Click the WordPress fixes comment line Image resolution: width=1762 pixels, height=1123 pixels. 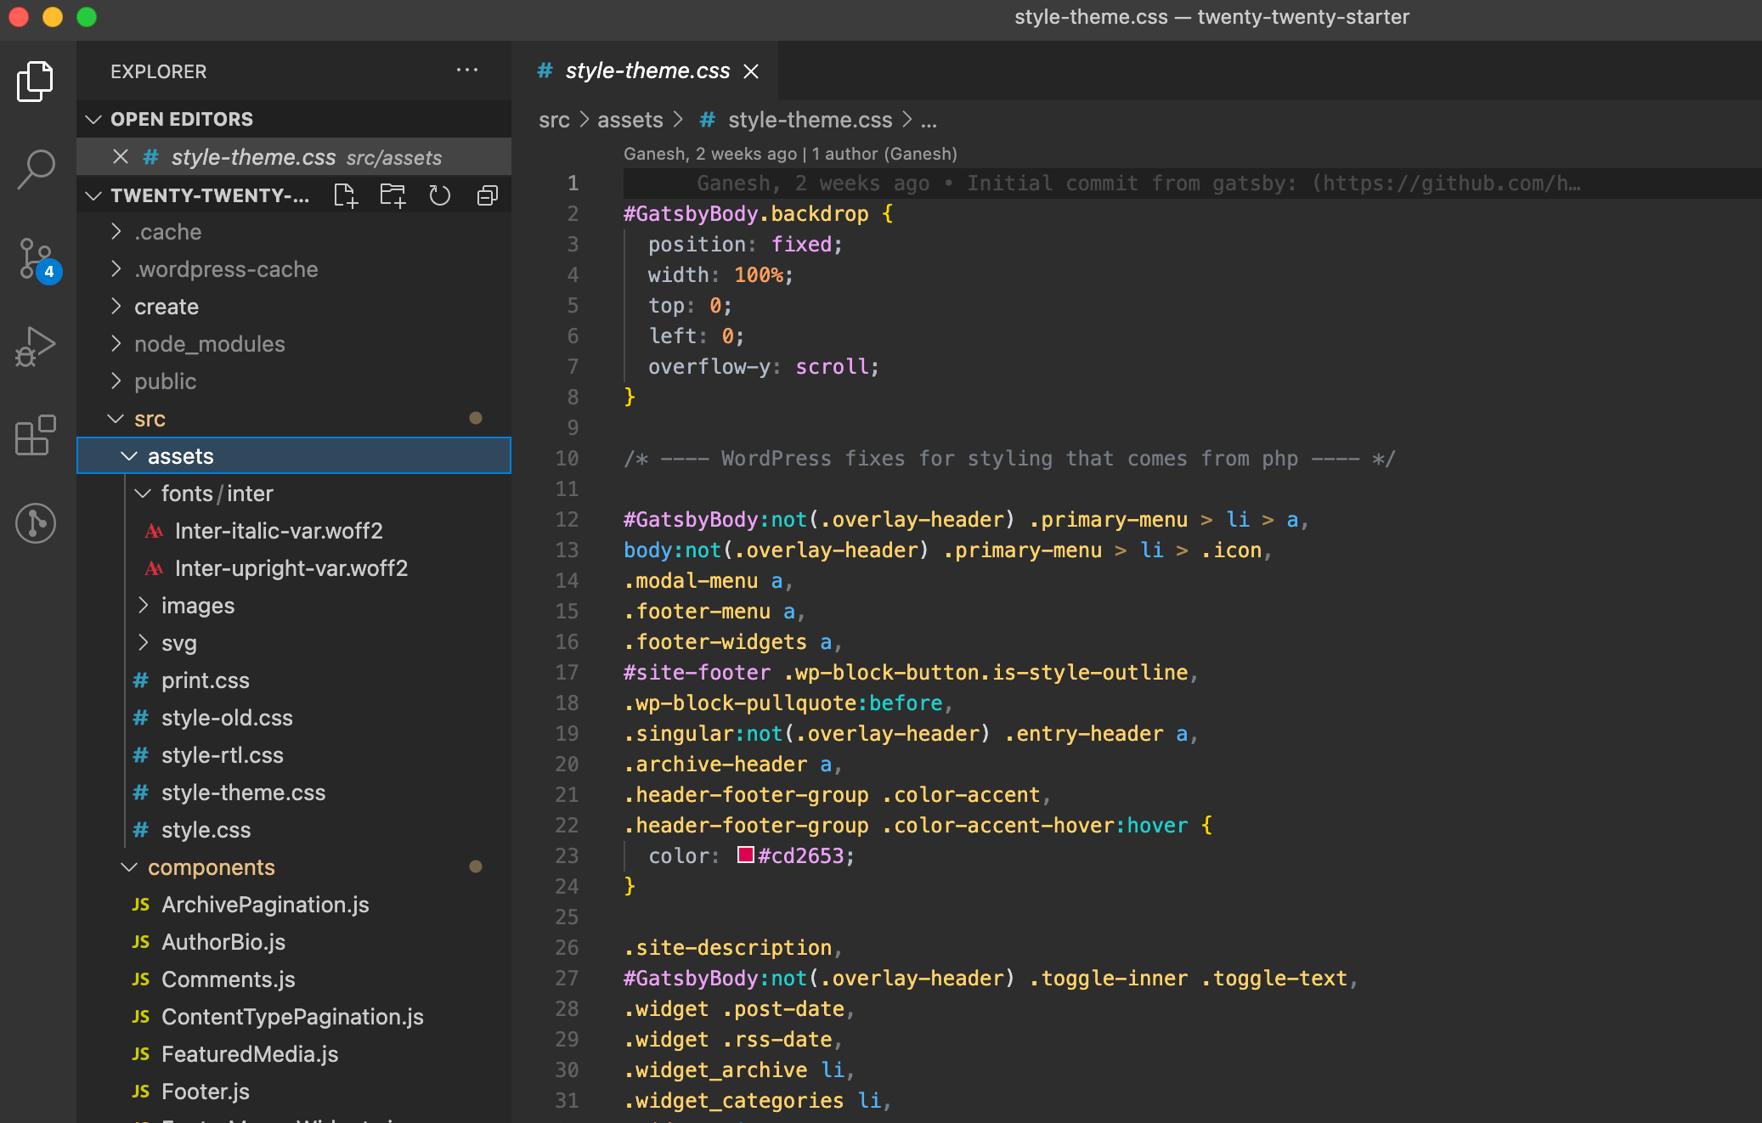(x=1009, y=459)
